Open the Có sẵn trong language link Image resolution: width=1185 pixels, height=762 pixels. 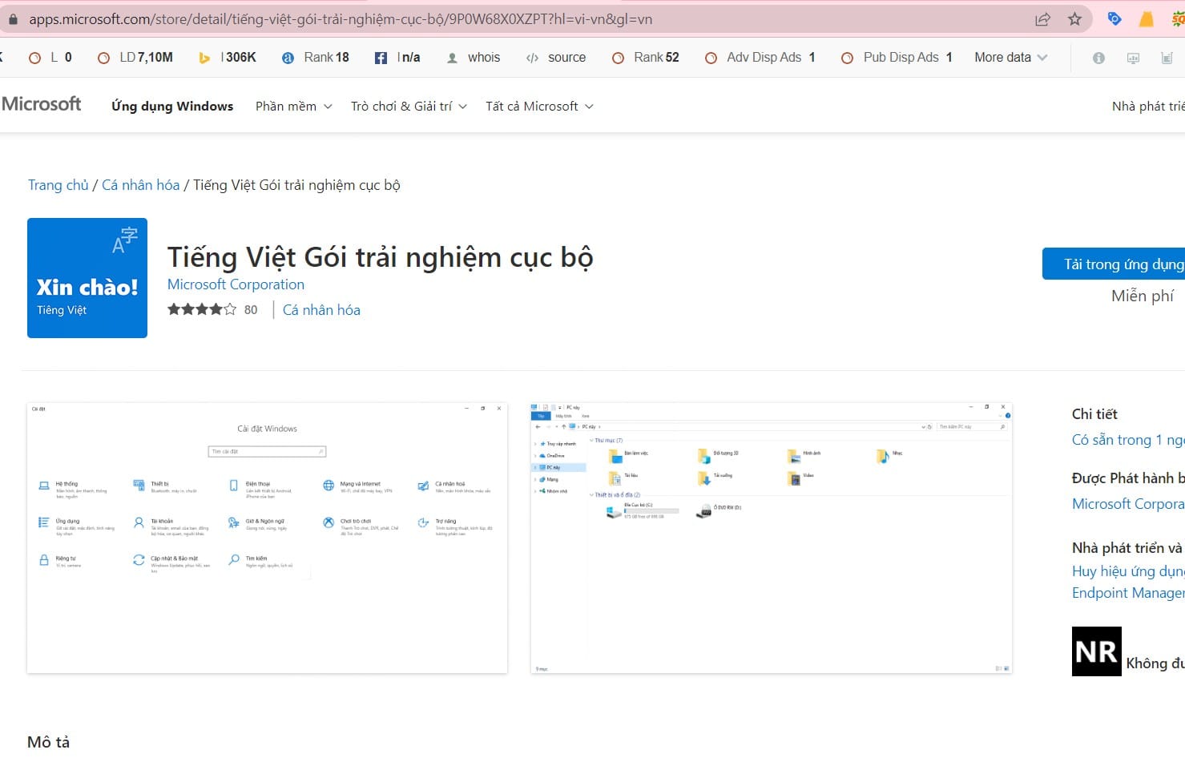(1128, 440)
